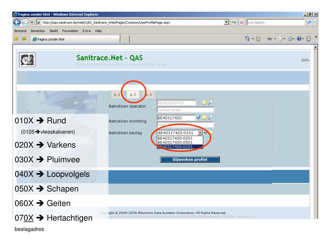
Task: Expand the address bar history dropdown
Action: coord(227,22)
